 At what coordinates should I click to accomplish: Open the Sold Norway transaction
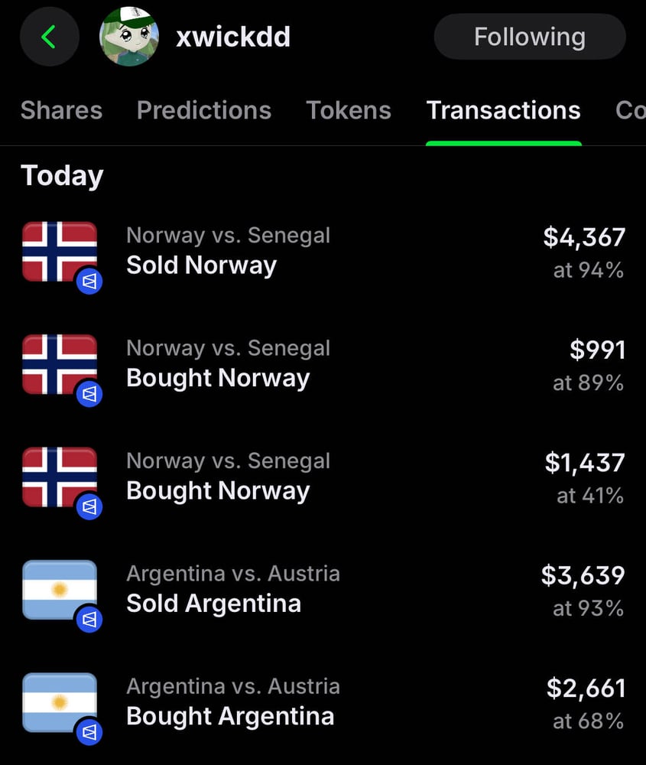[x=323, y=252]
